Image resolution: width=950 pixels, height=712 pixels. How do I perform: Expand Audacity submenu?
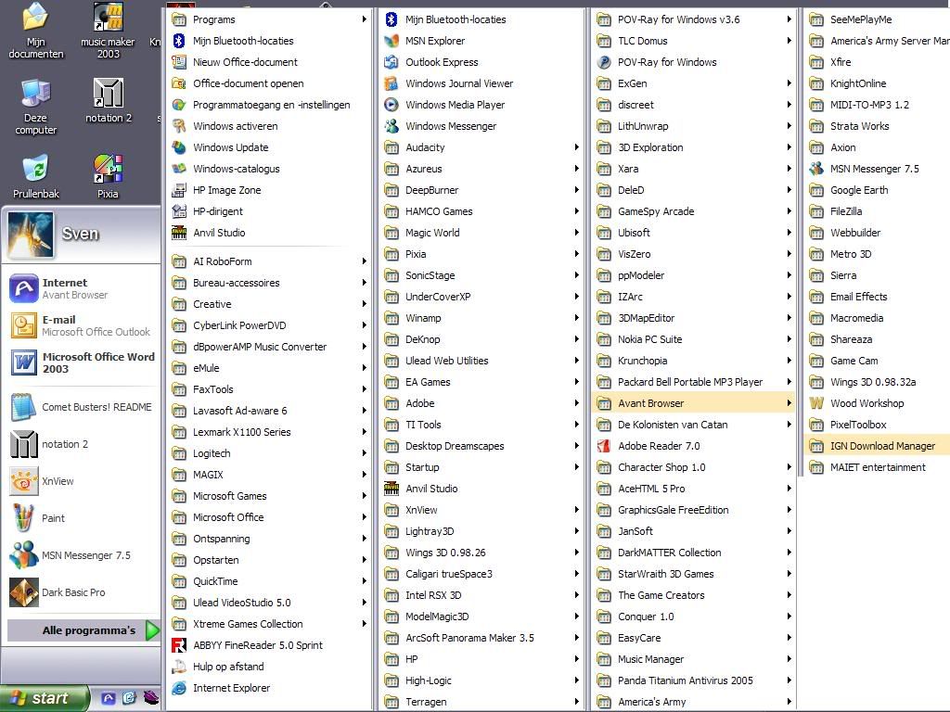coord(481,147)
